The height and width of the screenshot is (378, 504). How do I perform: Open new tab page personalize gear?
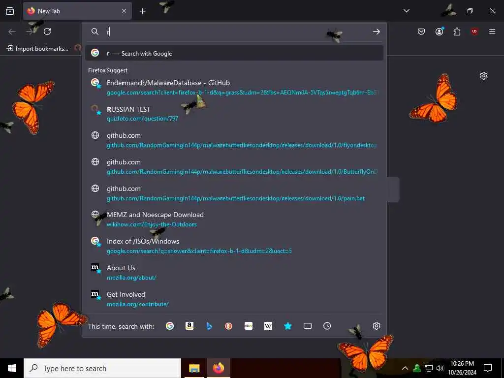(x=484, y=76)
